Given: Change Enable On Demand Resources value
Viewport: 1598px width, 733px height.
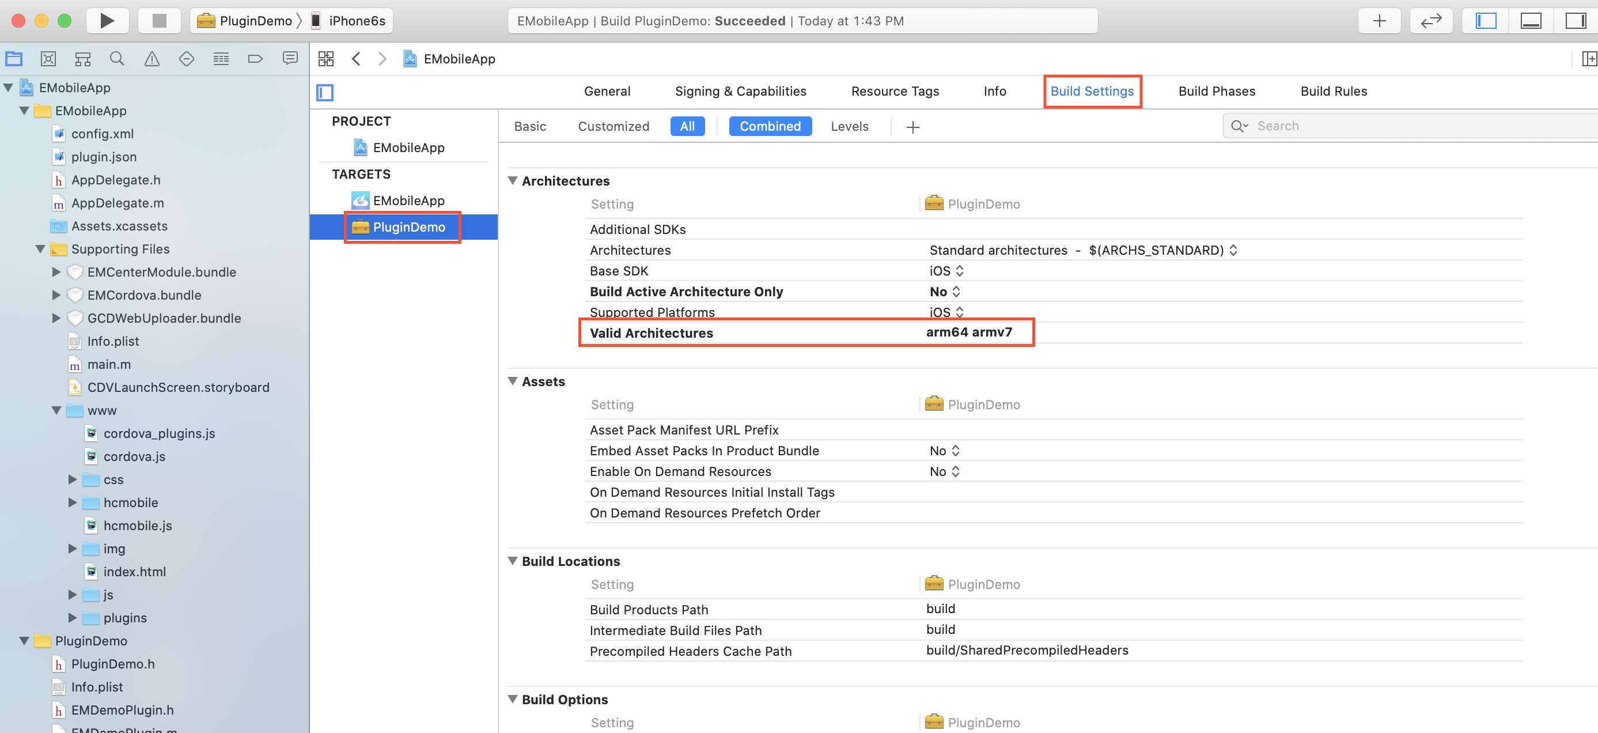Looking at the screenshot, I should tap(944, 472).
